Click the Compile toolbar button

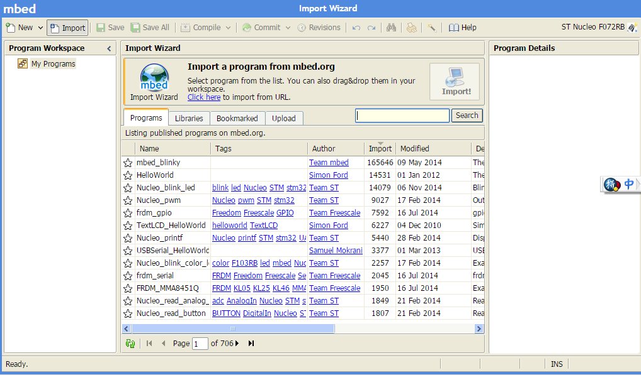coord(200,28)
